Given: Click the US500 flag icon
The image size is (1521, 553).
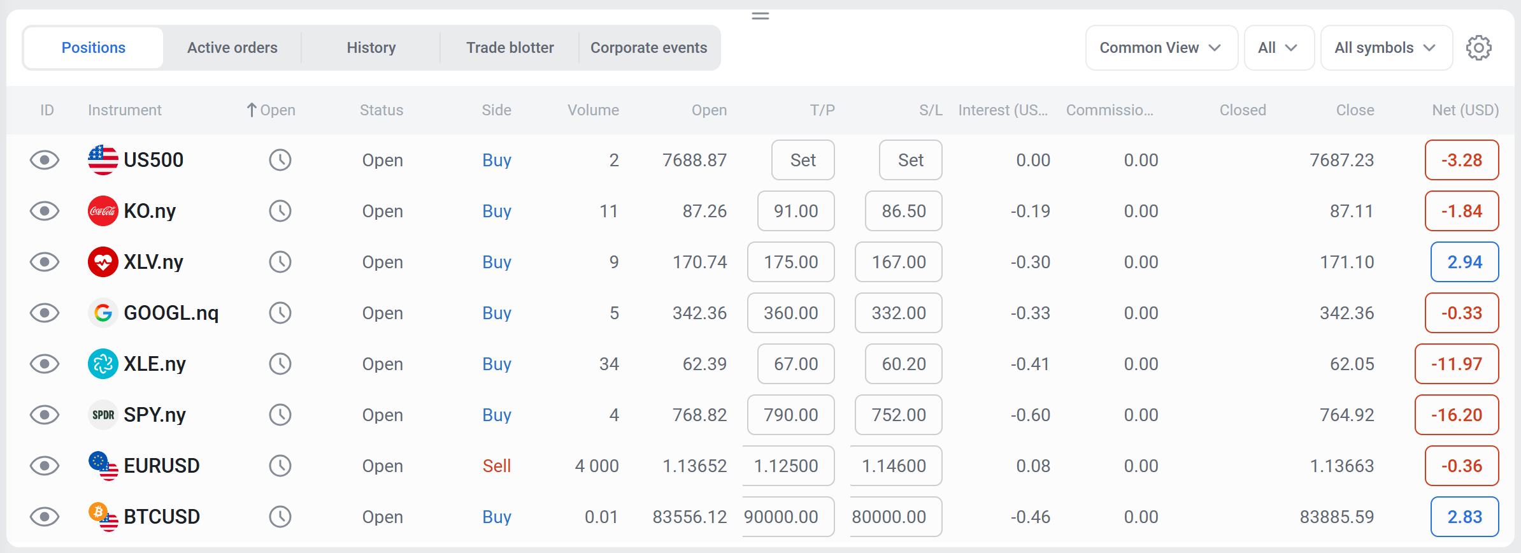Looking at the screenshot, I should (x=103, y=160).
